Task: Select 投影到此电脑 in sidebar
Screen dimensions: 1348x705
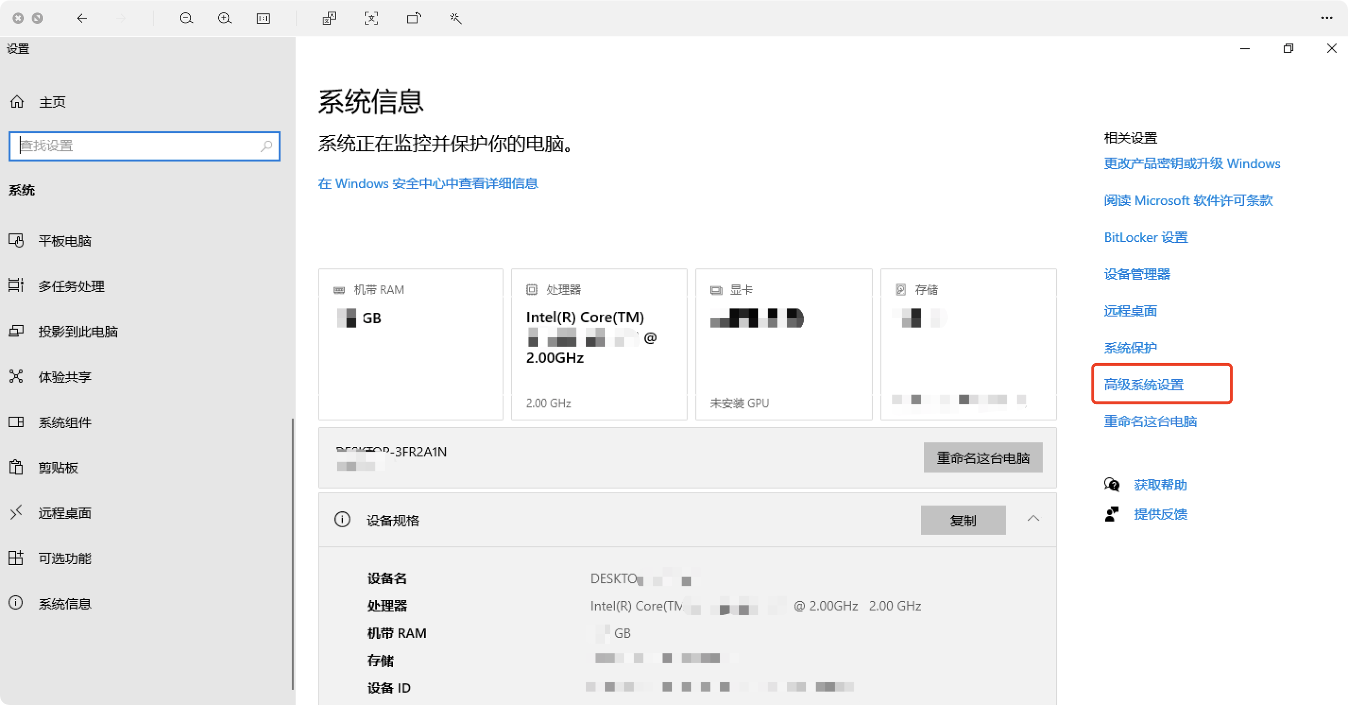Action: pos(78,332)
